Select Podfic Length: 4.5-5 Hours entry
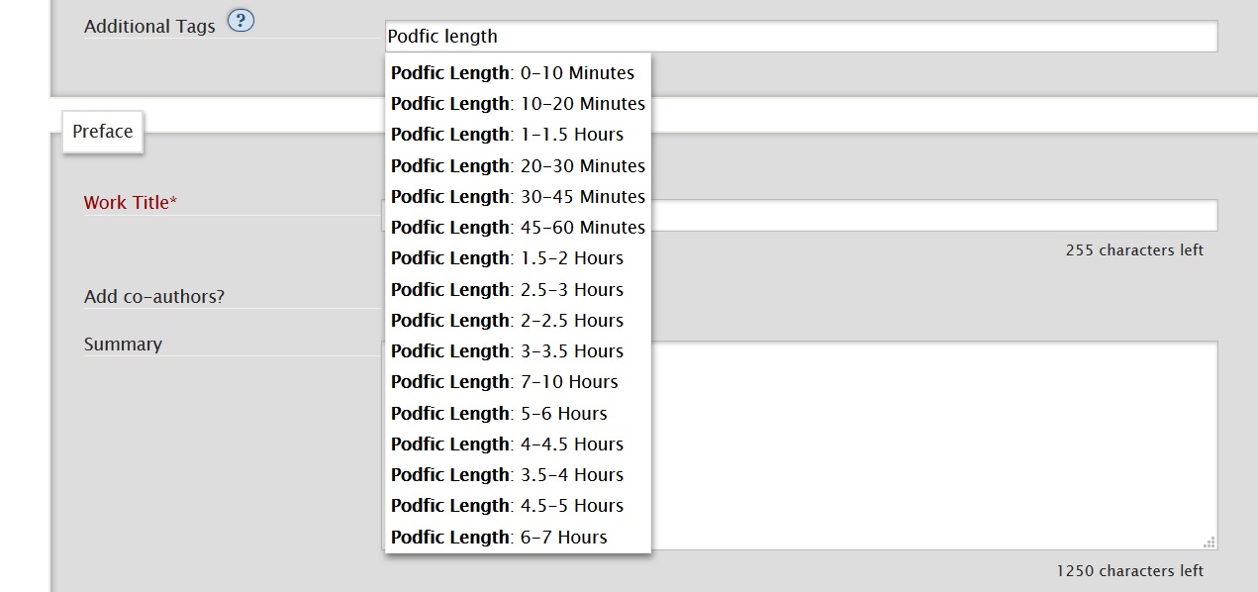Screen dimensions: 1258x592 coord(508,506)
